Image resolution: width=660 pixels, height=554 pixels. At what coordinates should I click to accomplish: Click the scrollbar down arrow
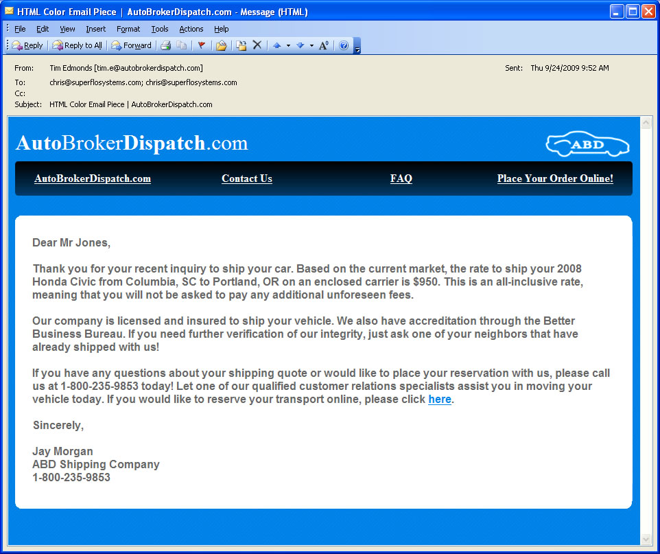(646, 540)
